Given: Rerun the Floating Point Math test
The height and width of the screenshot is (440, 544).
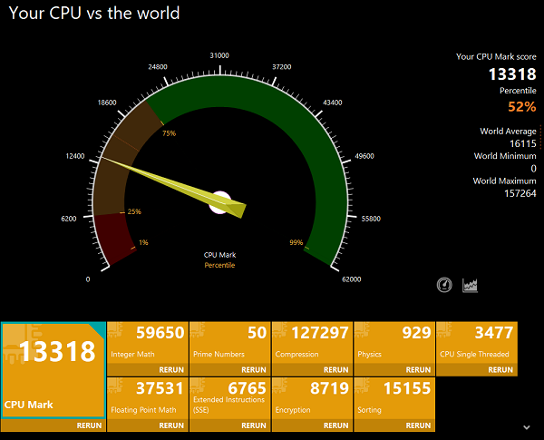Looking at the screenshot, I should (171, 425).
